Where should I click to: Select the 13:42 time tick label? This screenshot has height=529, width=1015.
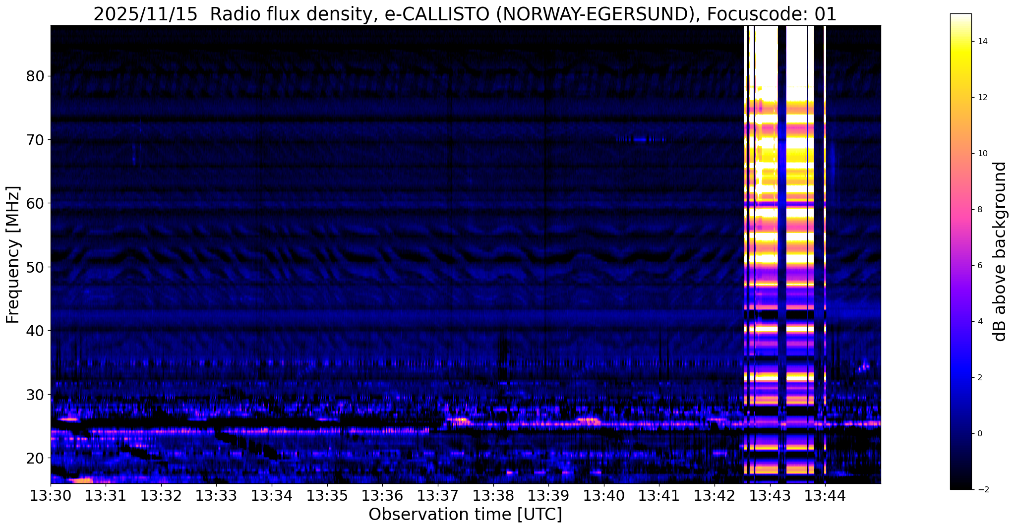point(715,495)
